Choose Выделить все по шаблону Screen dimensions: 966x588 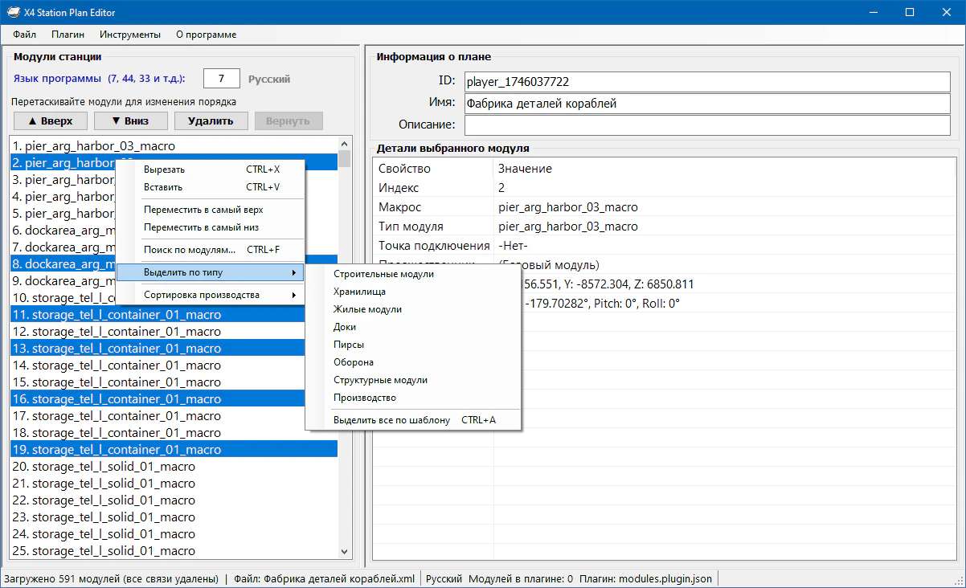click(391, 420)
